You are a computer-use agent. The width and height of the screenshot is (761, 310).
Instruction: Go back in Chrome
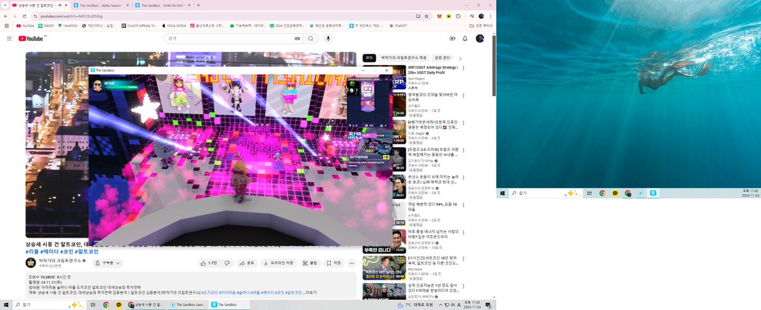(x=6, y=15)
